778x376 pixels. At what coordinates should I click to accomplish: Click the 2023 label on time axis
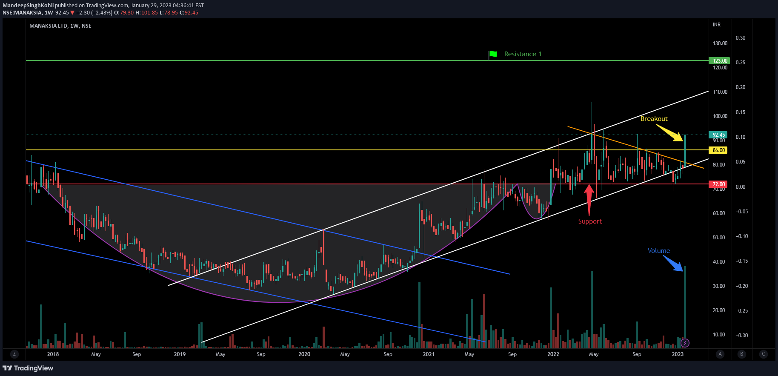pos(678,354)
